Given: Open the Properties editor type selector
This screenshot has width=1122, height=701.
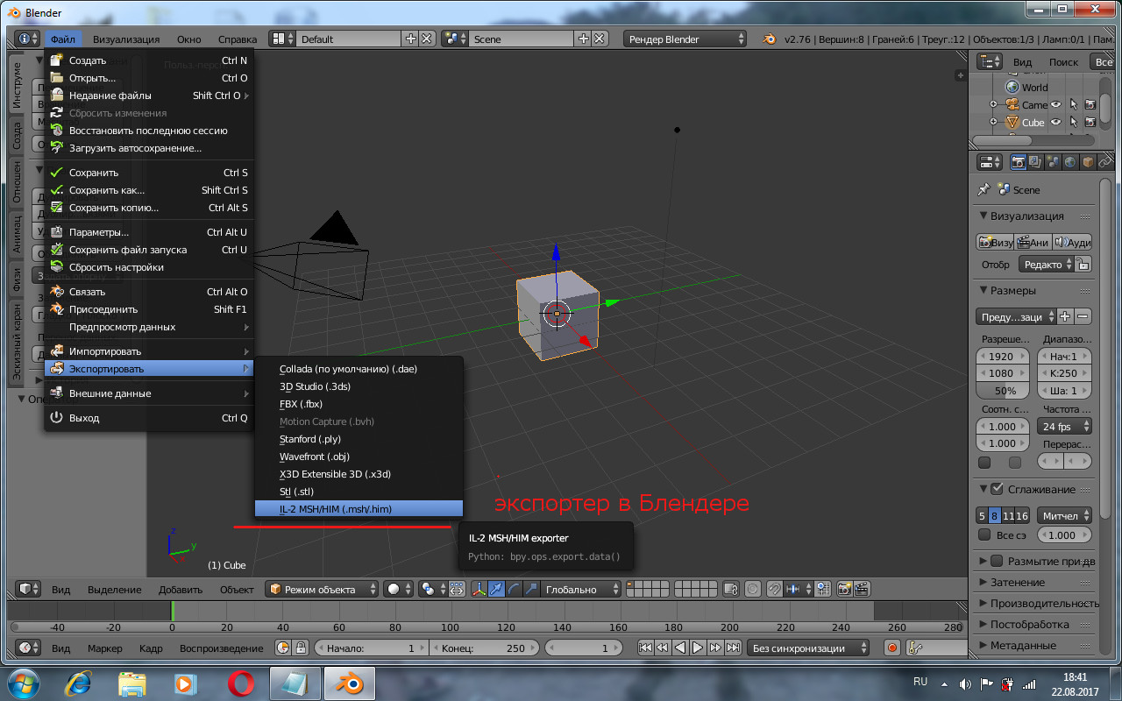Looking at the screenshot, I should pos(991,162).
